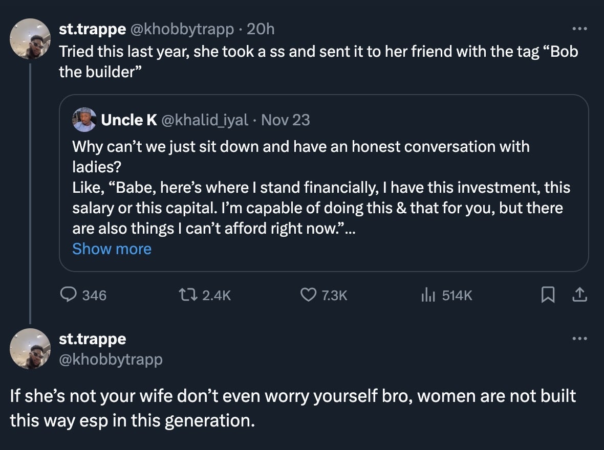
Task: Visit the @khalid_iyal handle
Action: click(205, 120)
